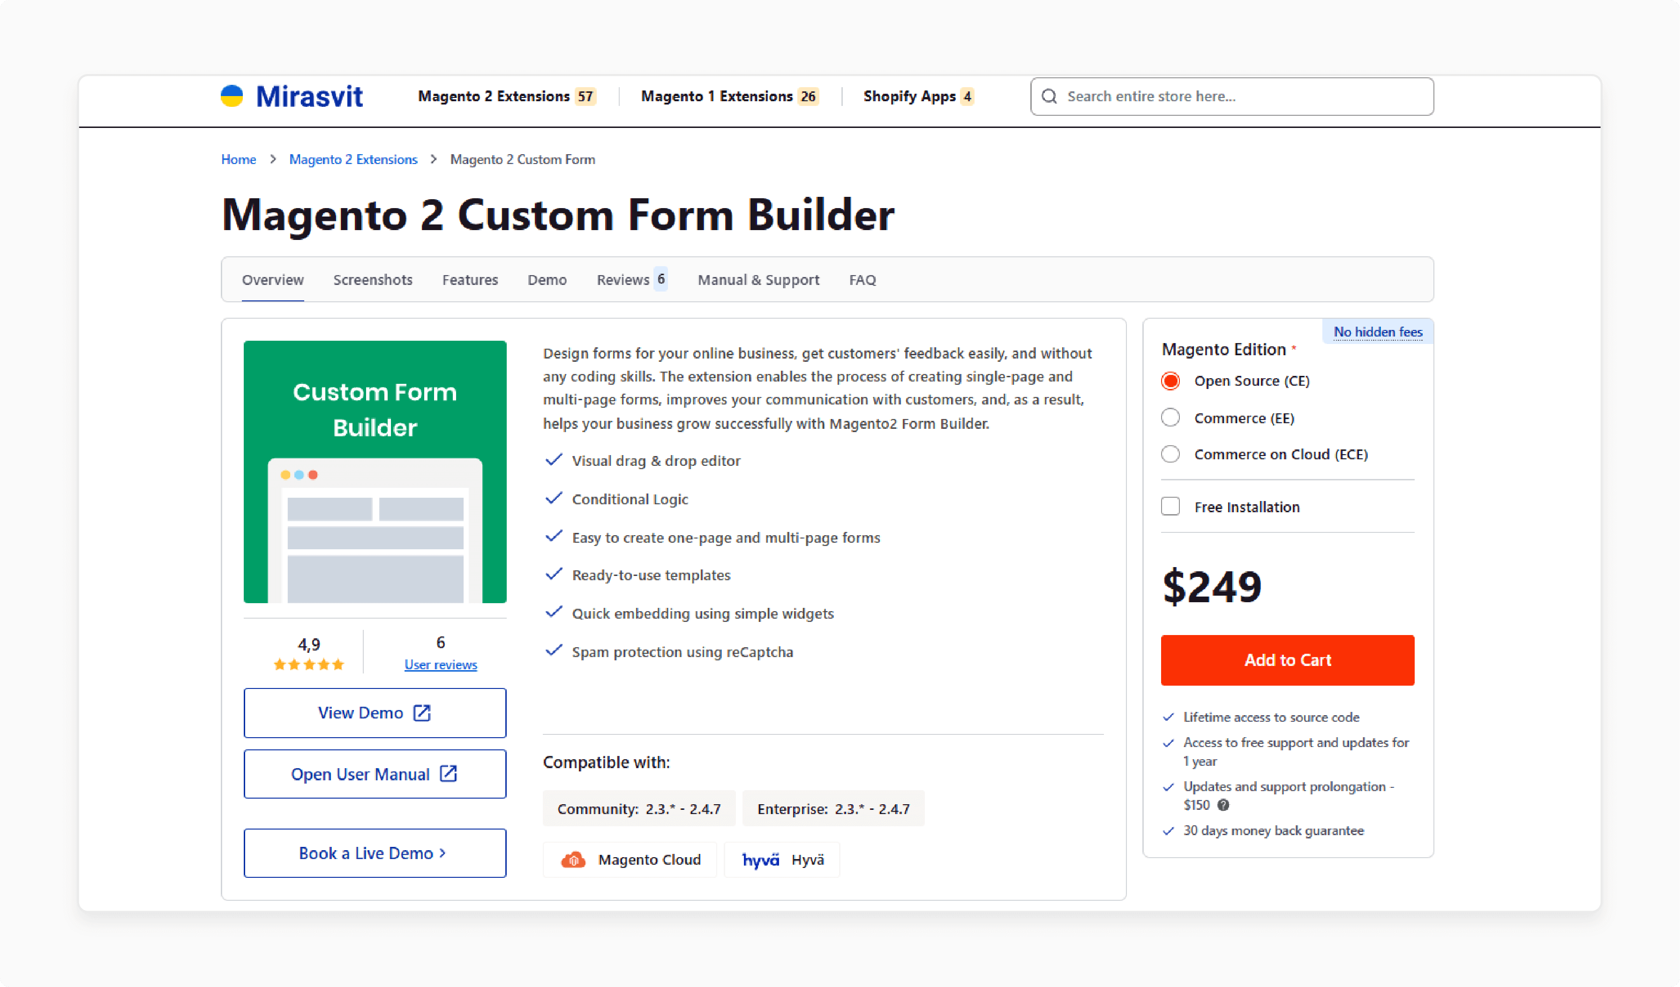Click the No hidden fees link

[1378, 331]
